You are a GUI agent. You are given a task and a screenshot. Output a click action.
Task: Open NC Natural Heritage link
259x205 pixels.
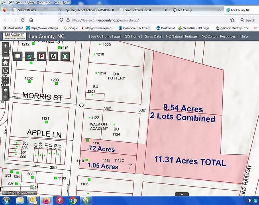pyautogui.click(x=181, y=36)
